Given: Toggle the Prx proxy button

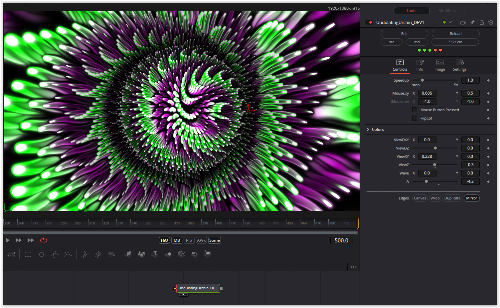Looking at the screenshot, I should pos(189,240).
